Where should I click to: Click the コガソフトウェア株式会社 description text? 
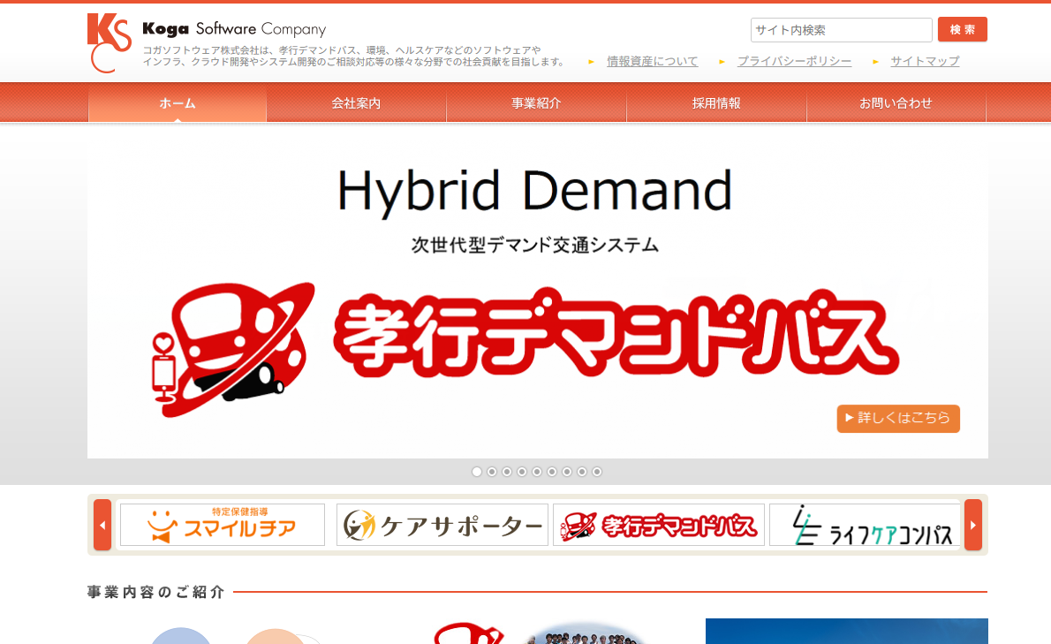[x=354, y=56]
